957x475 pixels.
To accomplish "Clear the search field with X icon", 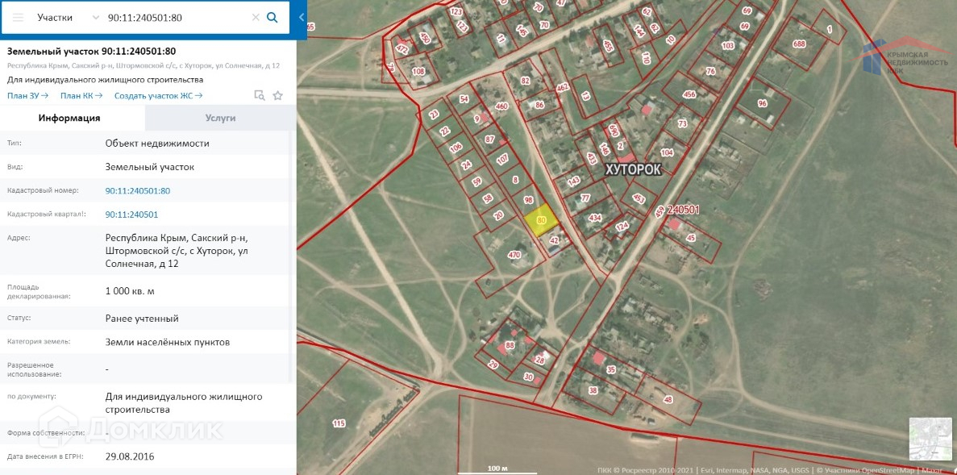I will [x=256, y=18].
